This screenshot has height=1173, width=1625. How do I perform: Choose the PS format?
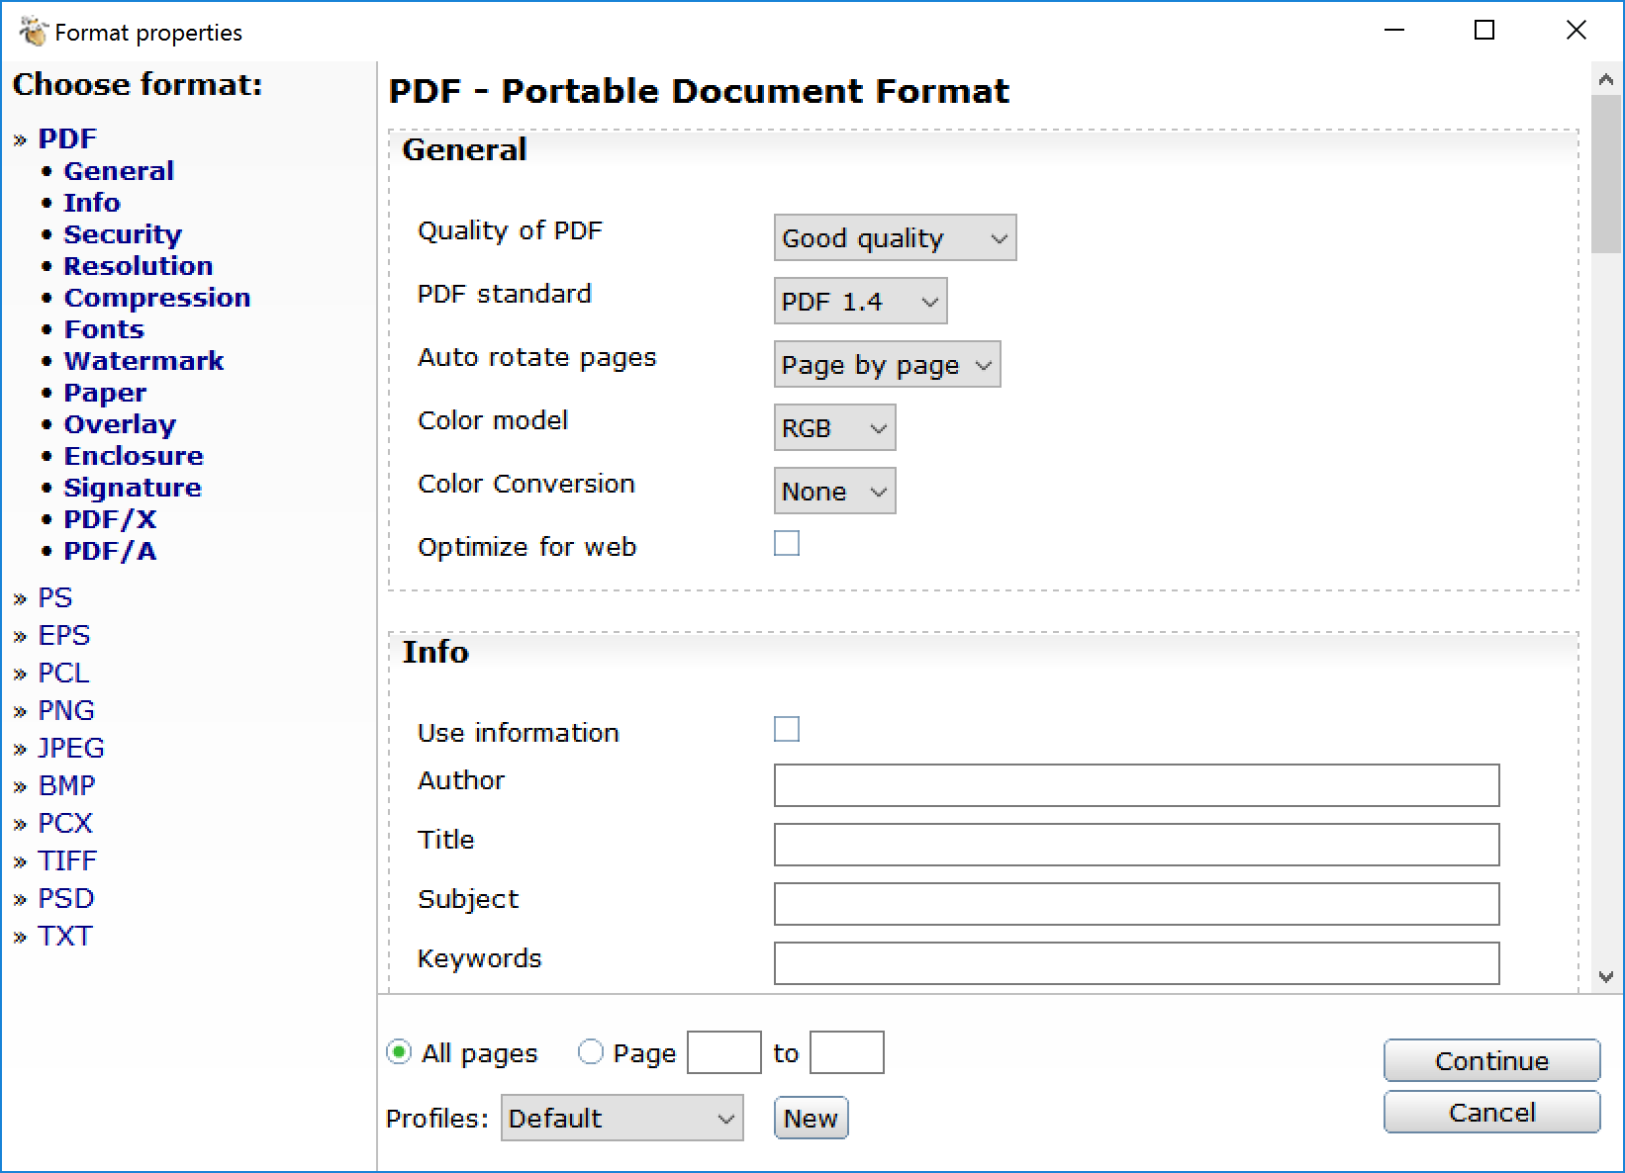click(x=55, y=597)
